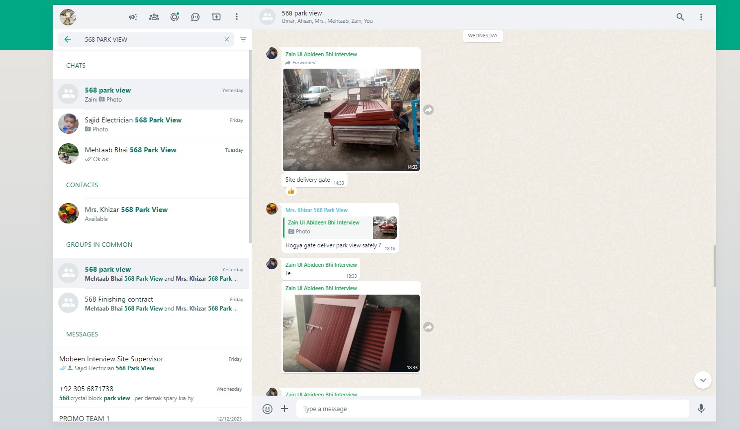Open the red gate close-up photo
The height and width of the screenshot is (429, 740).
click(351, 333)
